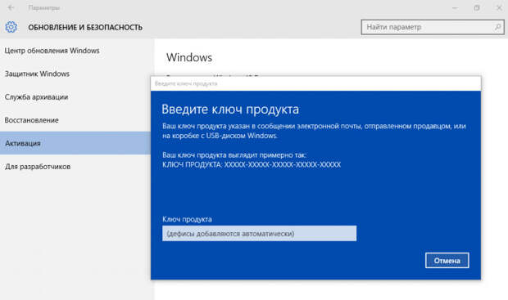Open 'Защитник Windows' section
508x300 pixels.
(76, 74)
